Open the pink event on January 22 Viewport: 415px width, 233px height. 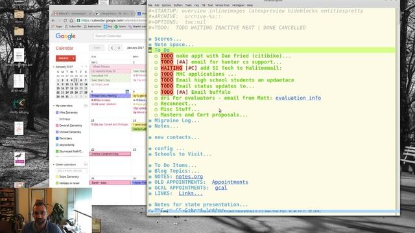click(110, 154)
